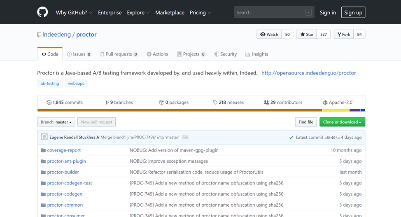Screen dimensions: 401x217
Task: Open the Projects tab
Action: point(191,54)
